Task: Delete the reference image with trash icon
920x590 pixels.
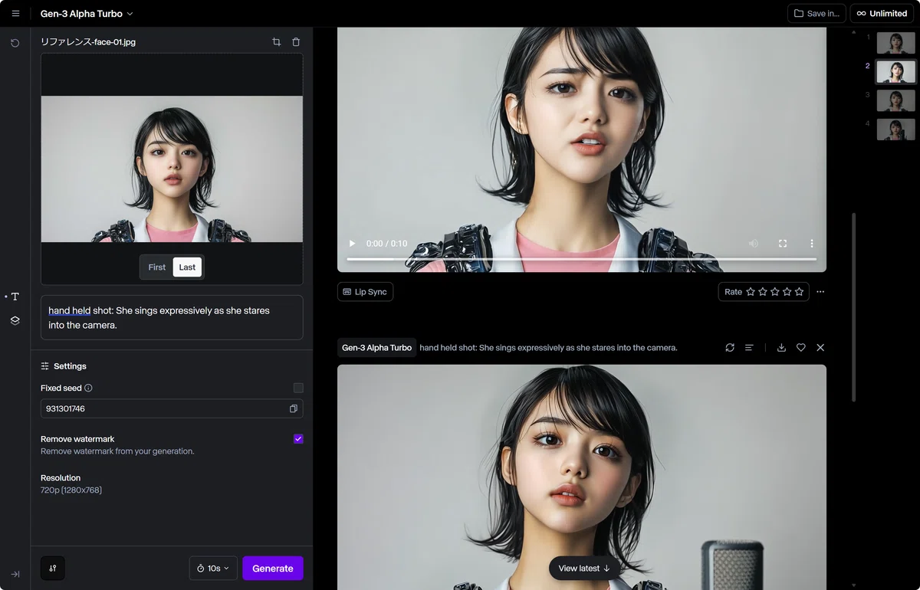Action: pos(296,42)
